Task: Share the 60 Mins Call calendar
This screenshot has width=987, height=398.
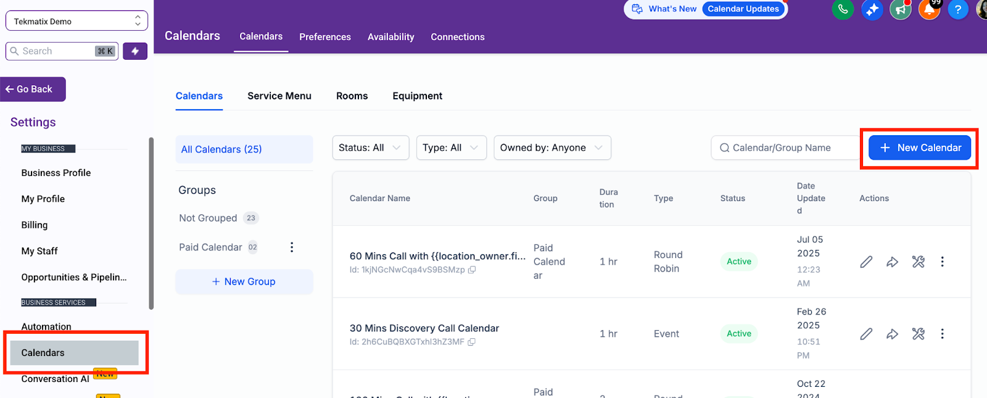Action: (x=892, y=262)
